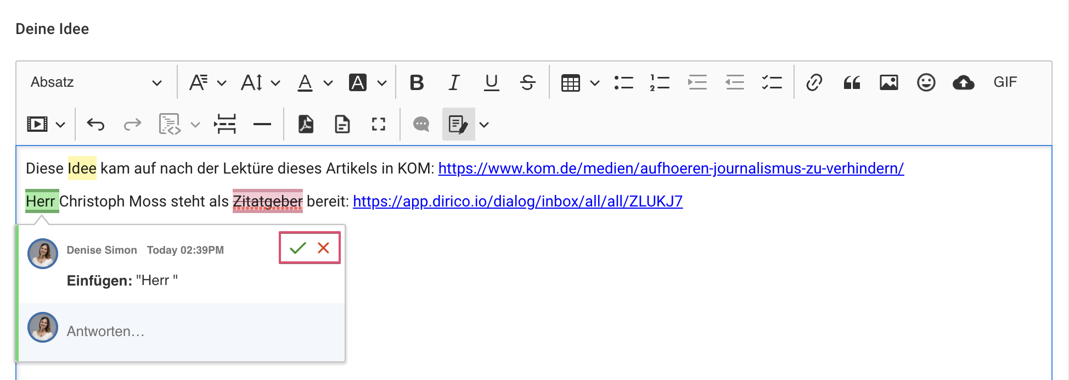Screen dimensions: 1069x380
Task: Expand the font color arrow
Action: click(328, 83)
